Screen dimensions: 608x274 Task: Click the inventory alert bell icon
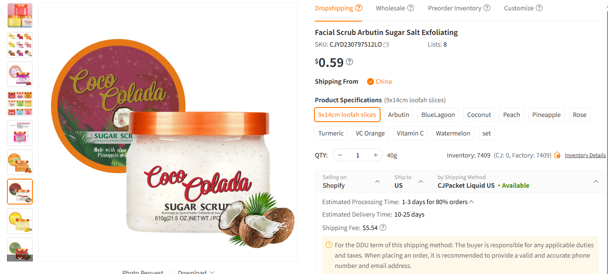[x=557, y=155]
